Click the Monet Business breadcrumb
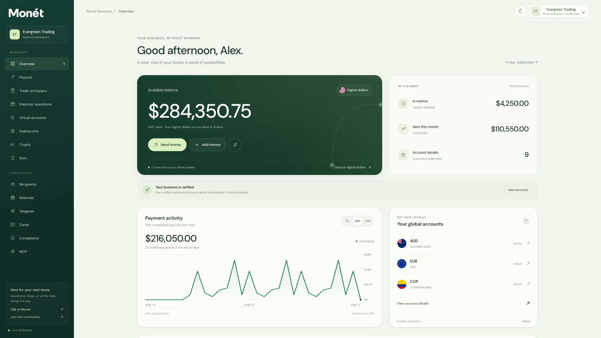 [99, 11]
